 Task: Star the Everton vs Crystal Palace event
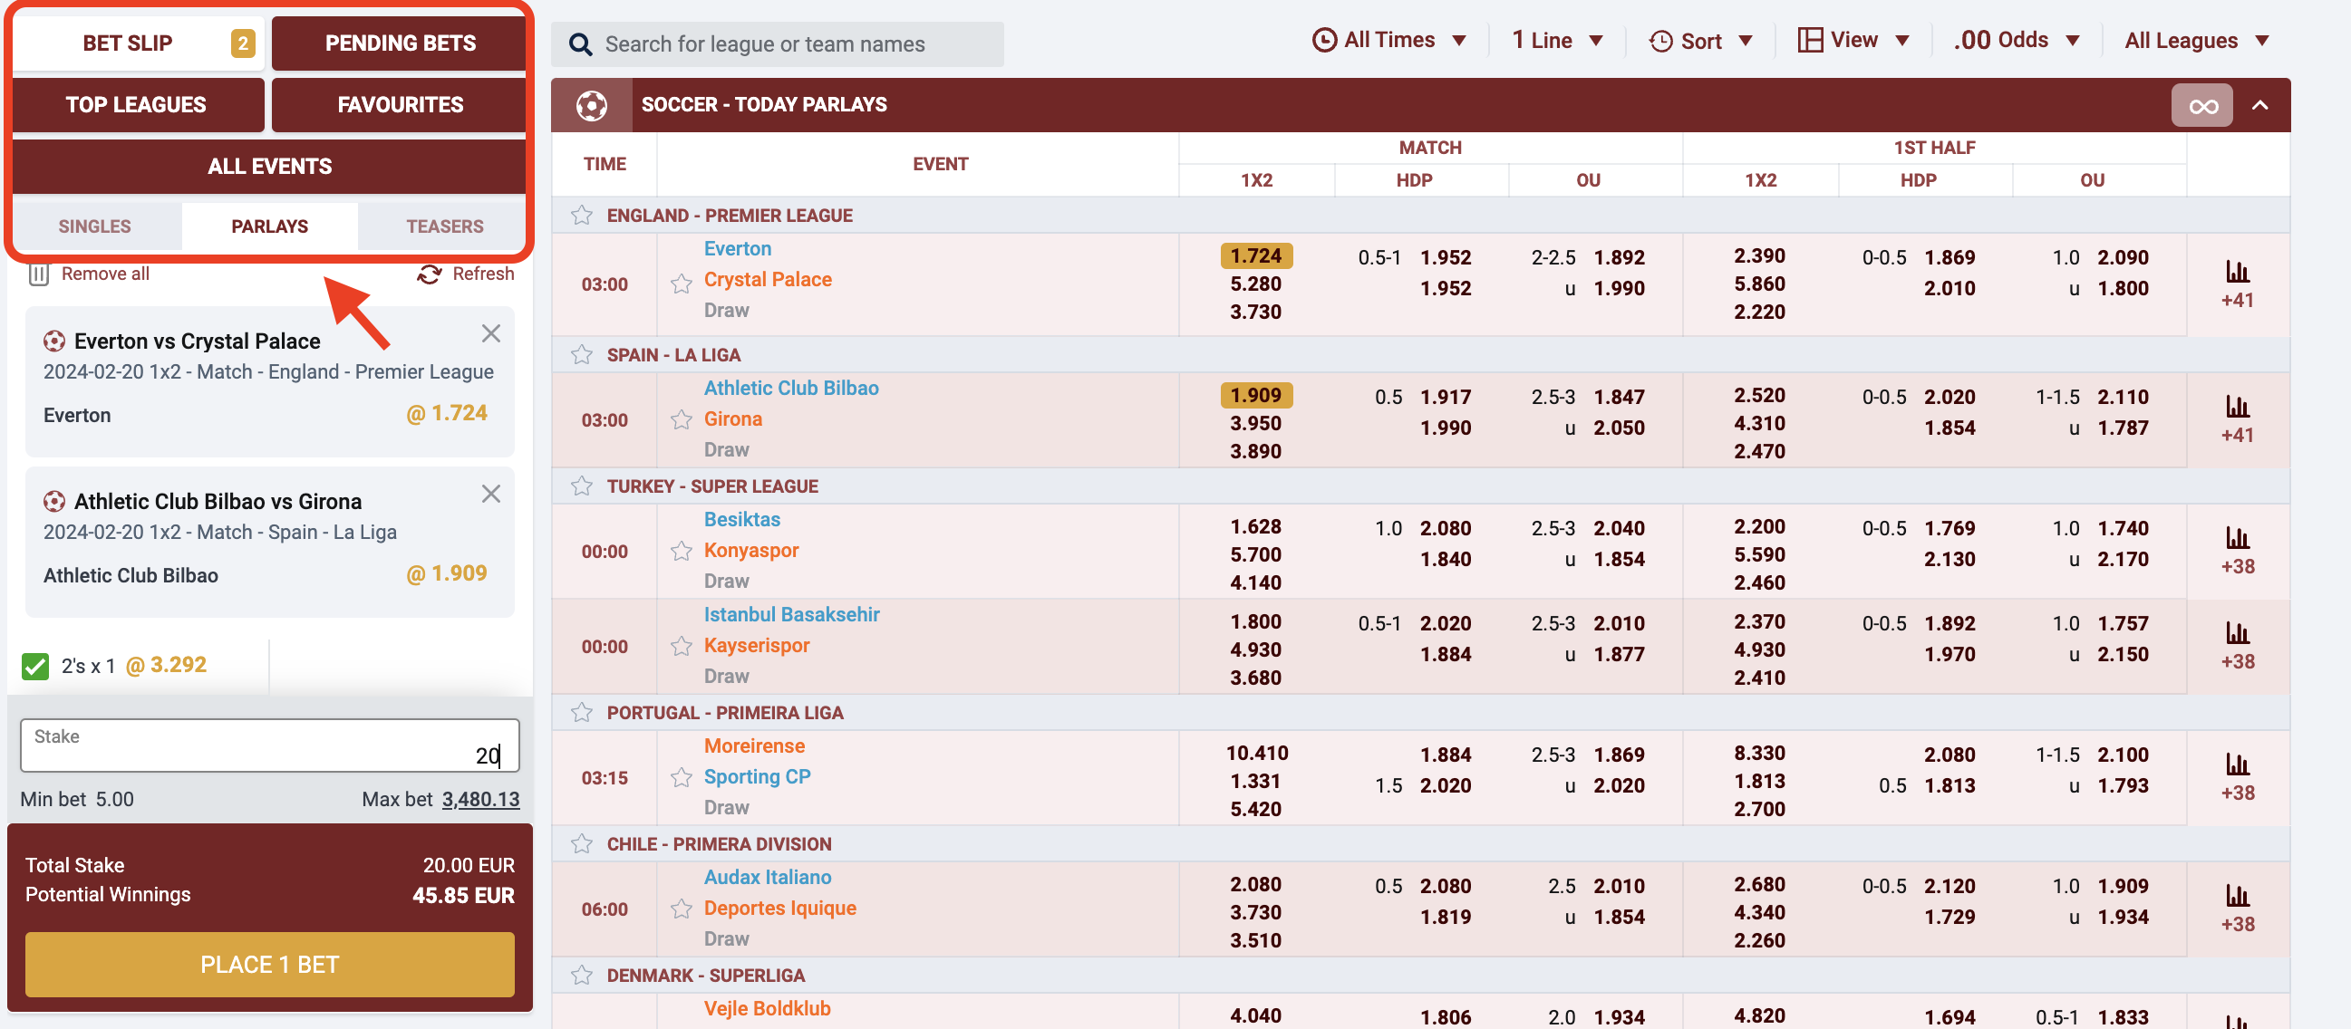[681, 284]
